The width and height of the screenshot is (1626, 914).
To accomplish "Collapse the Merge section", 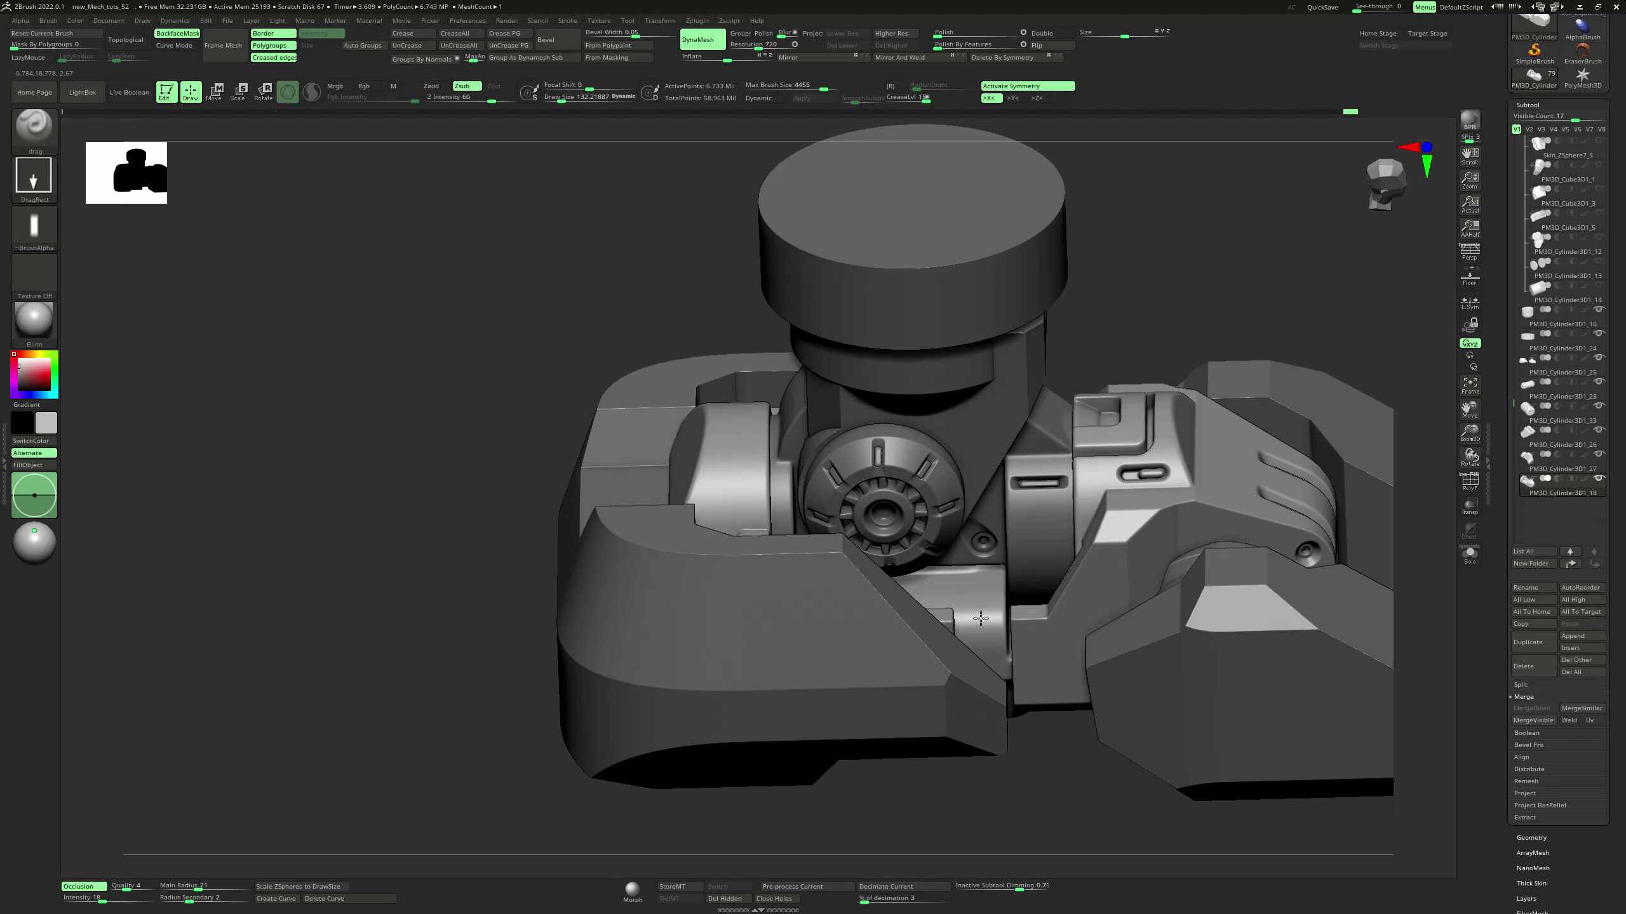I will pos(1523,696).
